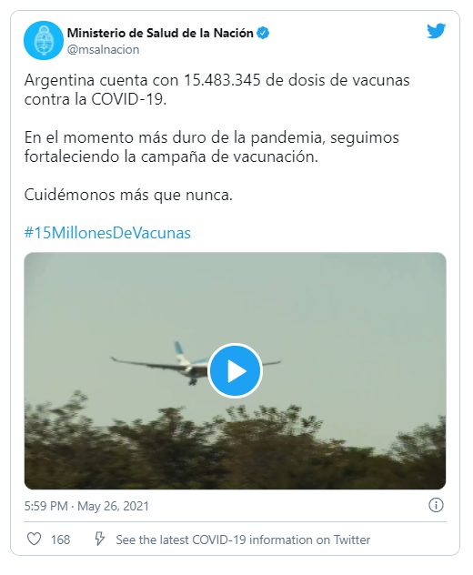Click the May 26, 2021 date
The height and width of the screenshot is (575, 473).
coord(114,506)
